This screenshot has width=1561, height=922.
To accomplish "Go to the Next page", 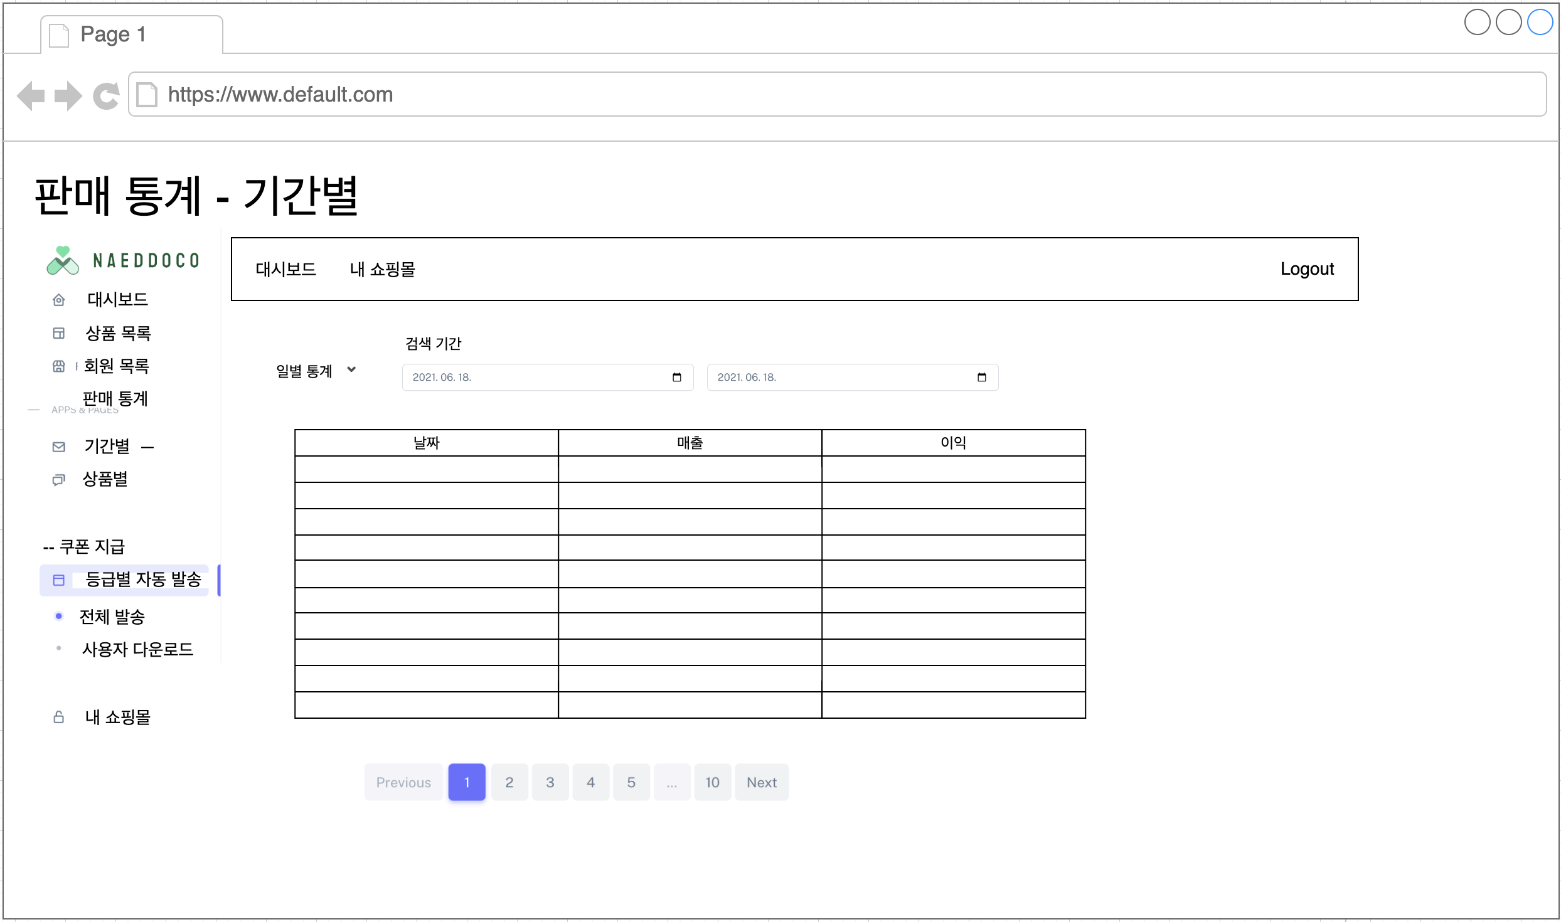I will point(761,782).
